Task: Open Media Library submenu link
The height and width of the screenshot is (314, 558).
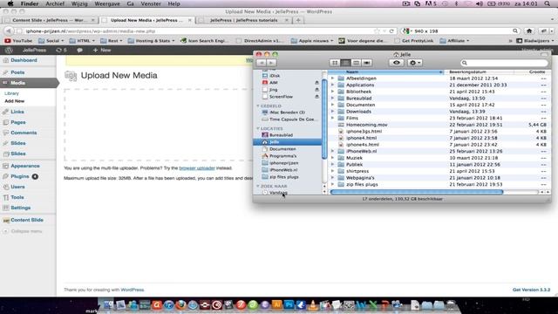Action: pyautogui.click(x=11, y=93)
